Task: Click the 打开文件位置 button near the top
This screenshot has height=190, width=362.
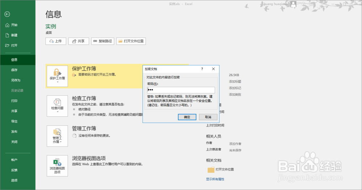Action: point(131,41)
